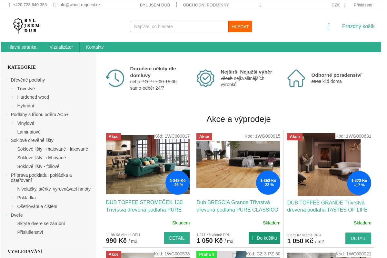Viewport: 387px width, 258px height.
Task: Click the green Praha 3 tag
Action: click(207, 254)
